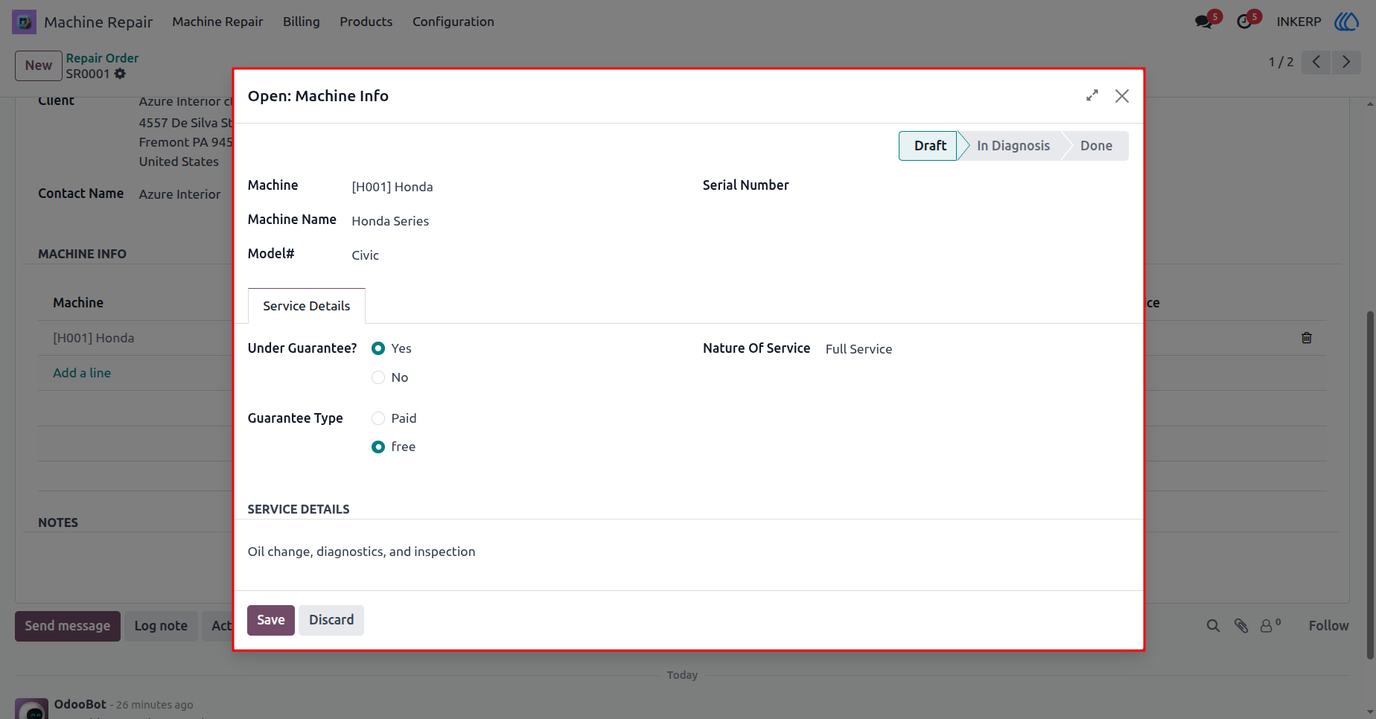This screenshot has height=719, width=1376.
Task: Click Follow in the chatter
Action: [1328, 626]
